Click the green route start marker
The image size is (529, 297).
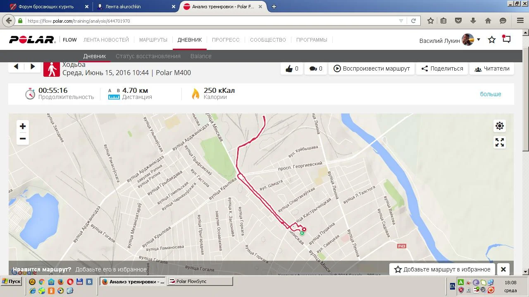click(x=302, y=233)
